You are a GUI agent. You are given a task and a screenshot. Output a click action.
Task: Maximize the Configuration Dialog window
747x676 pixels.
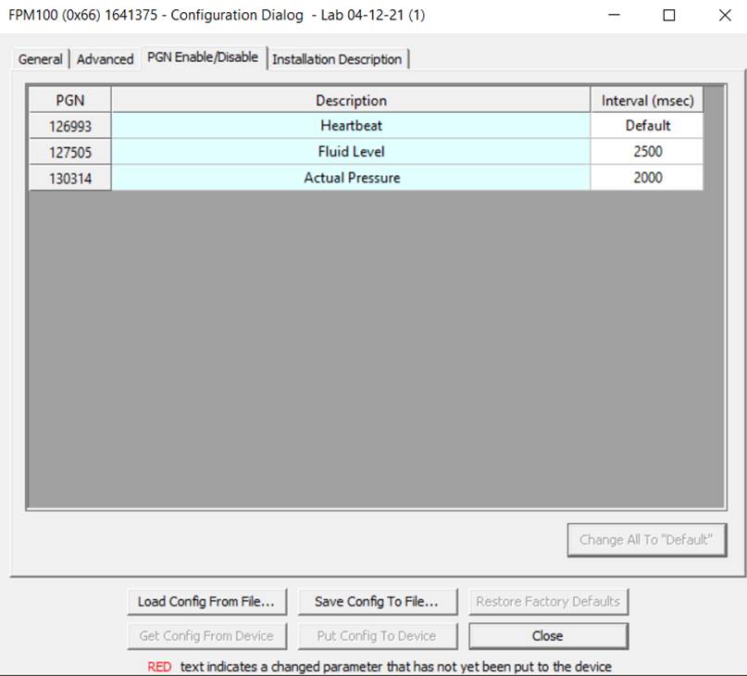point(669,16)
